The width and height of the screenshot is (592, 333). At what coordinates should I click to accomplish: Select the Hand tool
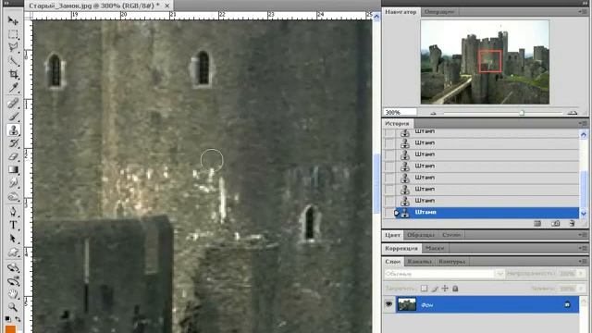click(13, 294)
